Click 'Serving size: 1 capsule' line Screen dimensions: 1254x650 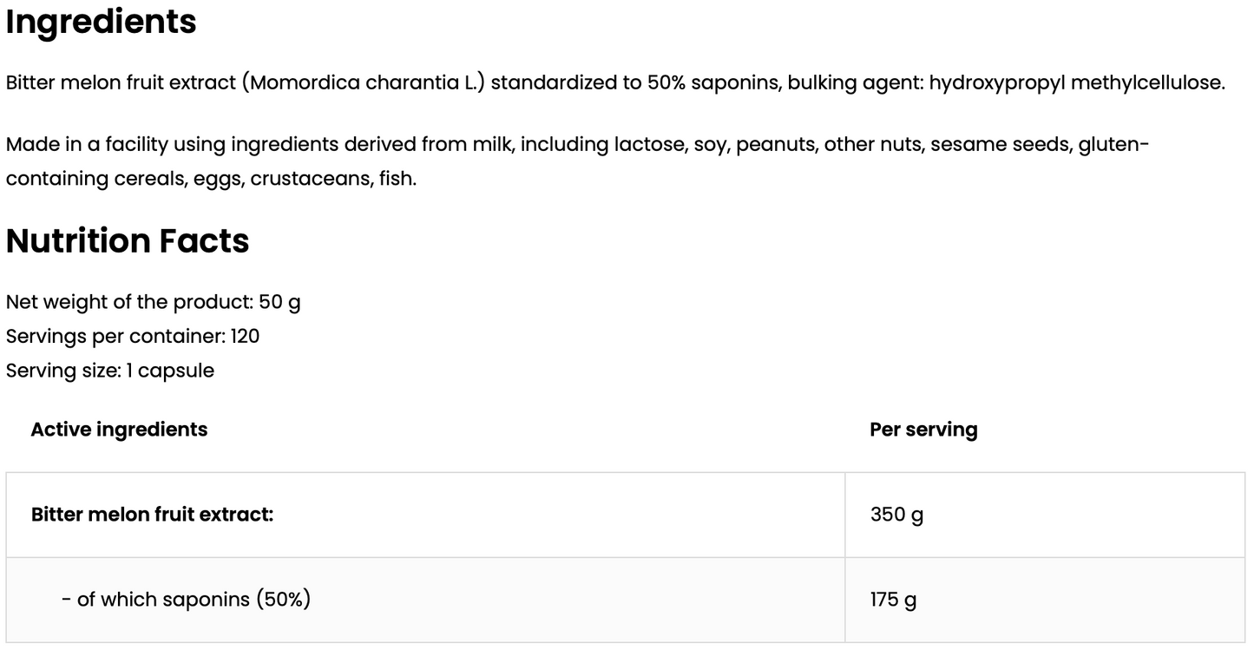point(110,371)
